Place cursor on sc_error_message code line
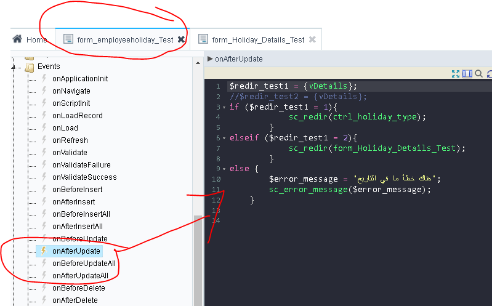 coord(350,190)
